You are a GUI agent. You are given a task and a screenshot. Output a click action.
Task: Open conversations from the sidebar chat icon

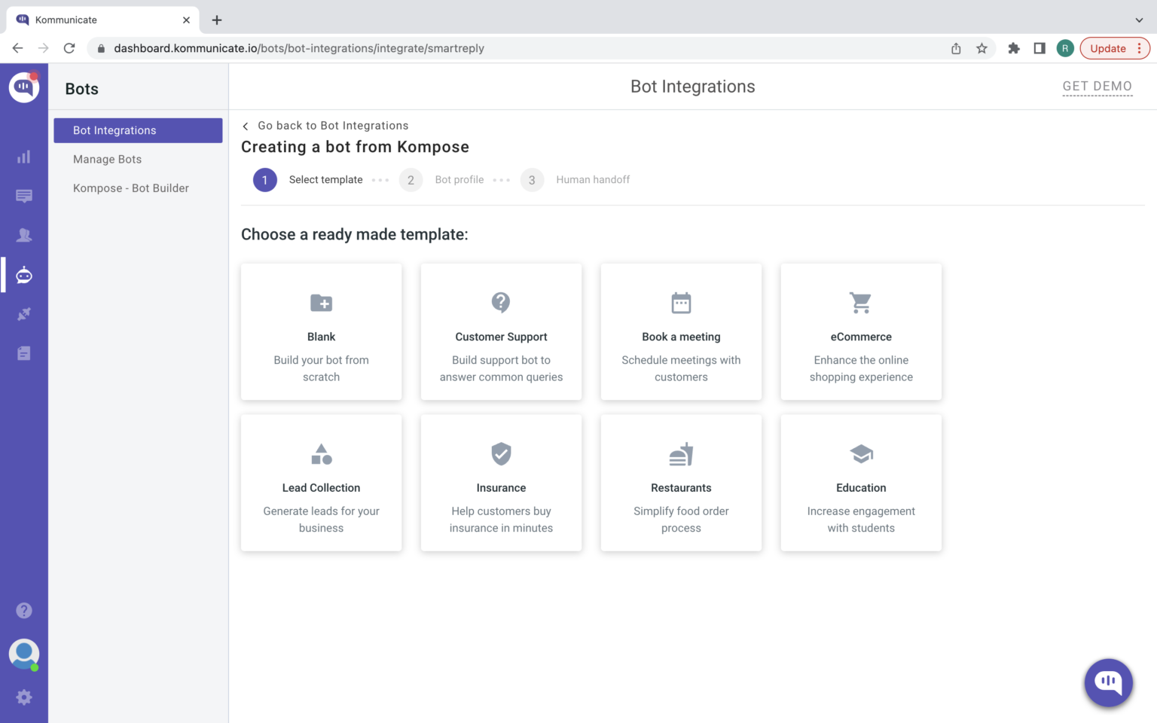pyautogui.click(x=24, y=197)
